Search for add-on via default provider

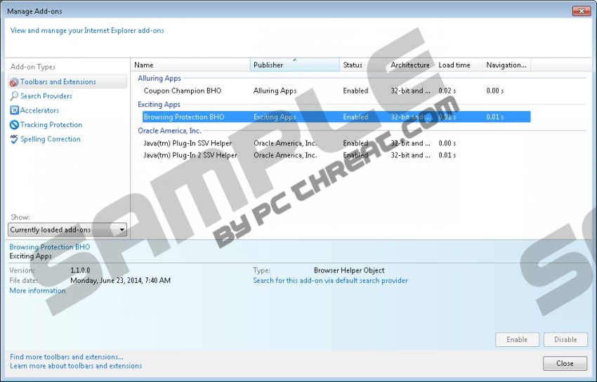(x=330, y=281)
